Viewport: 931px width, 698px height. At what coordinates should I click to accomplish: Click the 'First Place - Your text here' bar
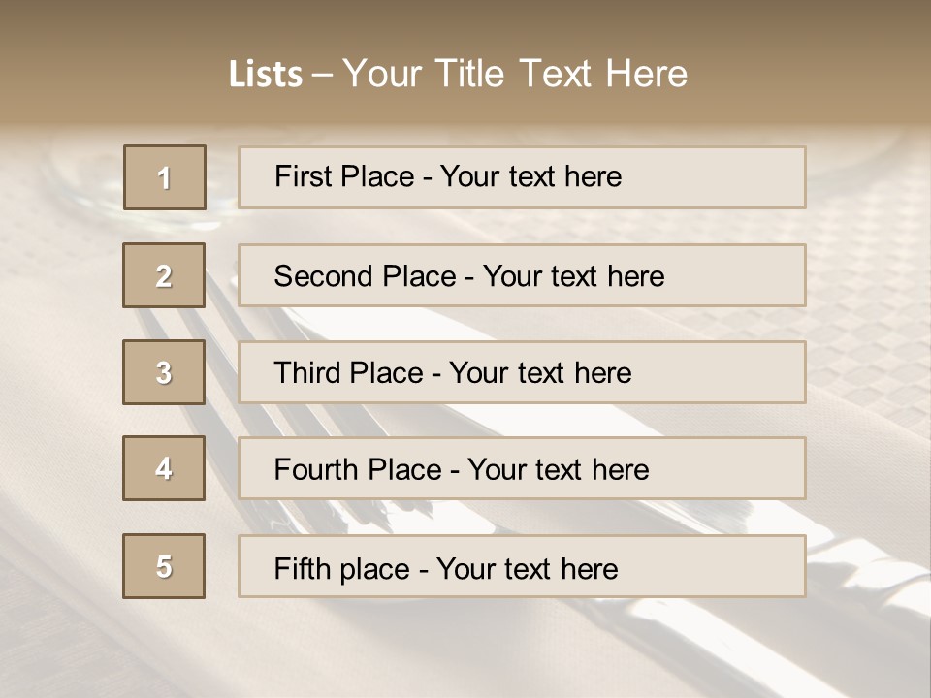(522, 177)
